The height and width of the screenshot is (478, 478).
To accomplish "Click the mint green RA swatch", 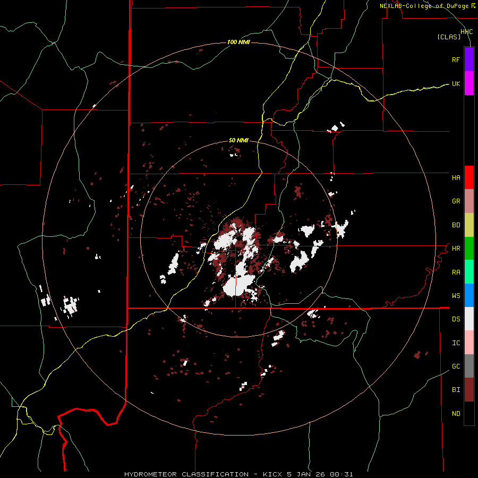I will 469,272.
